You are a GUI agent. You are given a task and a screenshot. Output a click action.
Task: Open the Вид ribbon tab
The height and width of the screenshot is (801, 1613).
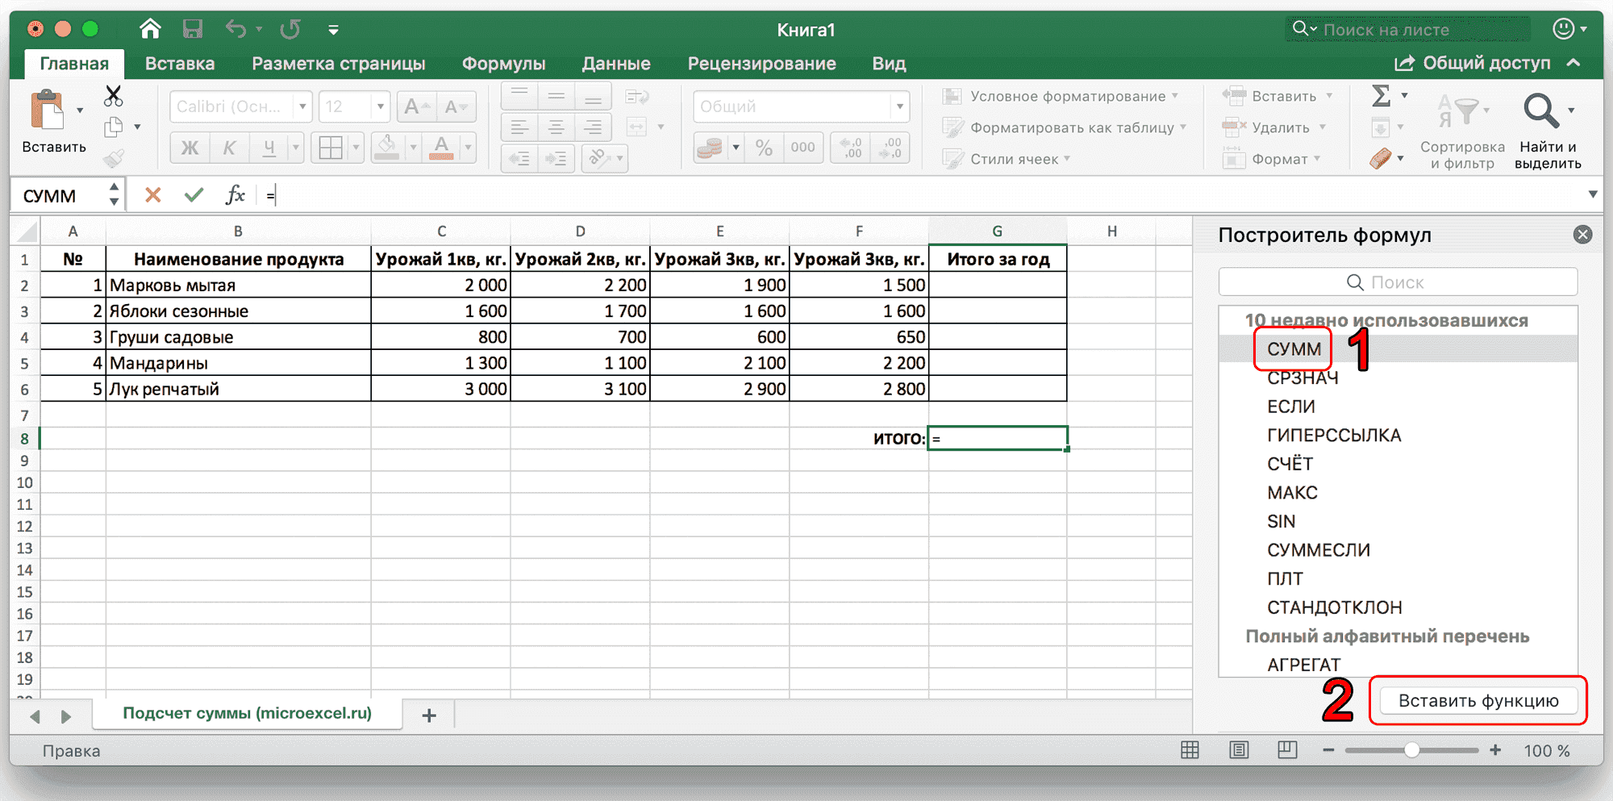point(887,63)
